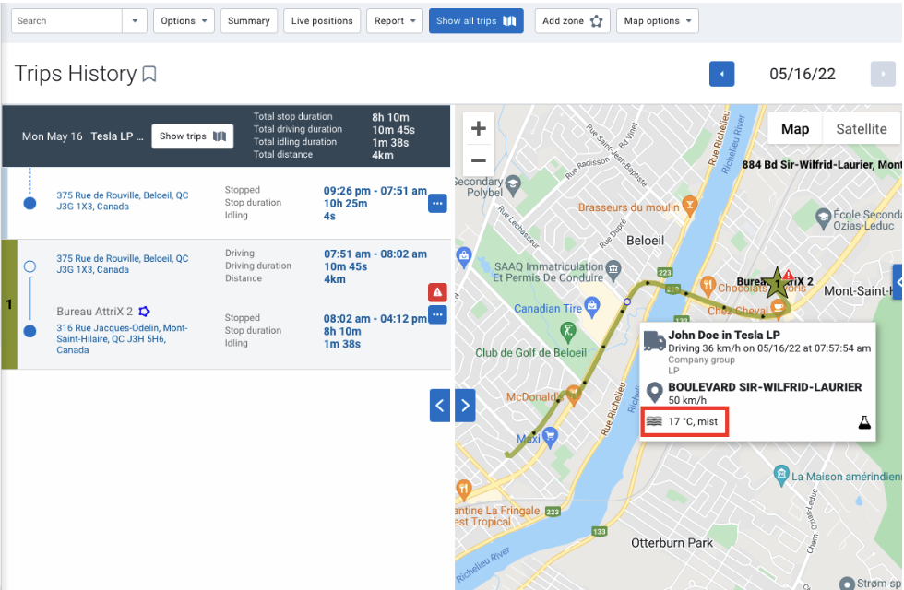904x590 pixels.
Task: Click the red warning alert icon in trip list
Action: [437, 293]
